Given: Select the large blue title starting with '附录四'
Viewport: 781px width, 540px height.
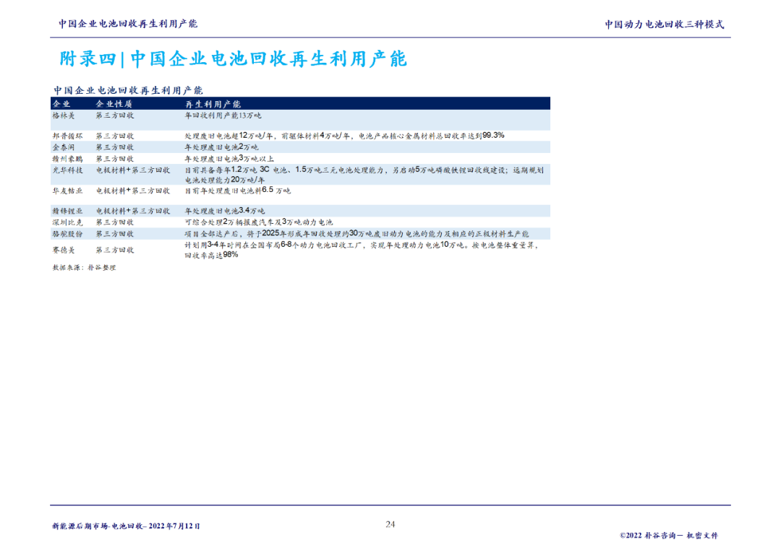Looking at the screenshot, I should point(233,59).
